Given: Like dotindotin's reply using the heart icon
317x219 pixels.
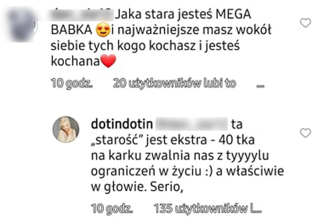Looking at the screenshot, I should (x=305, y=133).
